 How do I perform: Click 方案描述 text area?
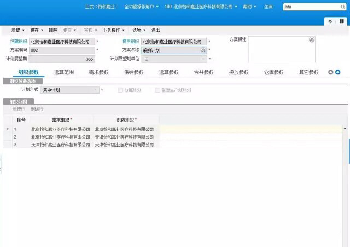tap(282, 49)
